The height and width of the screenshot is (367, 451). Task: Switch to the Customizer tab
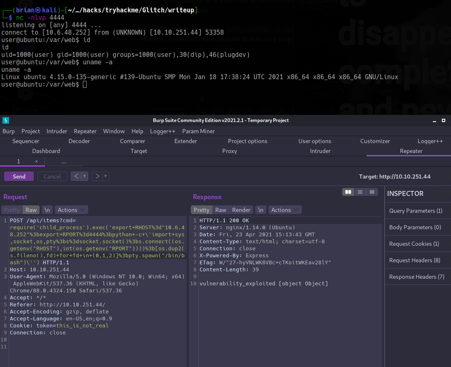click(x=375, y=141)
